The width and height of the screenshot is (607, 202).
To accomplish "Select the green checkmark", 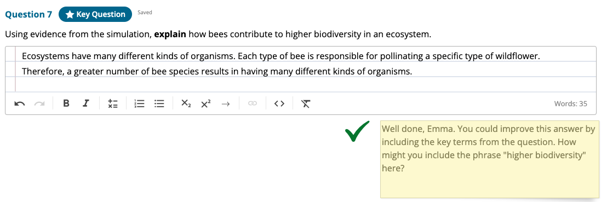I will click(x=357, y=131).
